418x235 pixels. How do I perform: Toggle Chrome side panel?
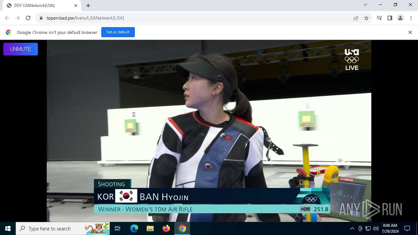pos(390,18)
